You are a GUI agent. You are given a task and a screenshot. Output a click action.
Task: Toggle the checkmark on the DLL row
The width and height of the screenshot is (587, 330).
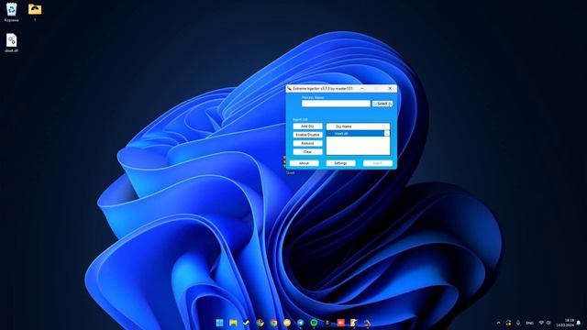coord(330,134)
